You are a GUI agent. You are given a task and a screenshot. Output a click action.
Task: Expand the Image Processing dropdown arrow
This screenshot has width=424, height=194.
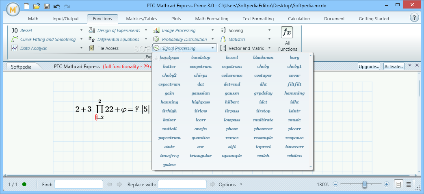pos(213,30)
